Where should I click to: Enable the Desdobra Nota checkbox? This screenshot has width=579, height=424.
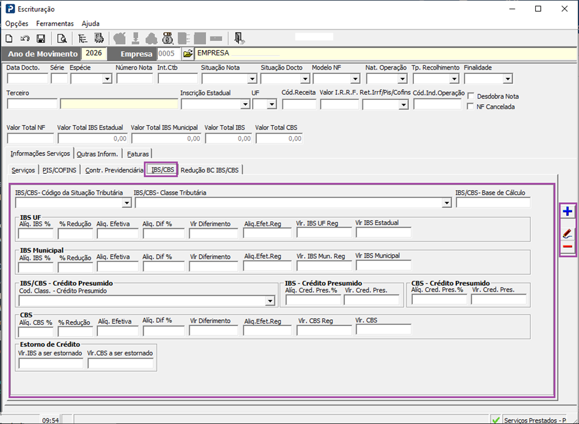click(x=471, y=96)
